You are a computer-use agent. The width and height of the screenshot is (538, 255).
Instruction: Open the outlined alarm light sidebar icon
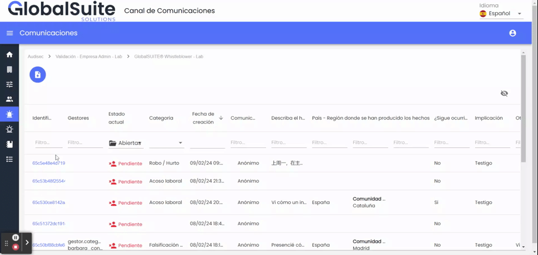coord(9,129)
